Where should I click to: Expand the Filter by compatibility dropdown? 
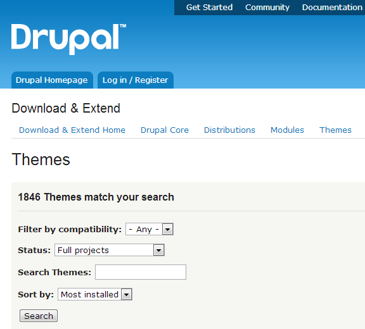150,229
